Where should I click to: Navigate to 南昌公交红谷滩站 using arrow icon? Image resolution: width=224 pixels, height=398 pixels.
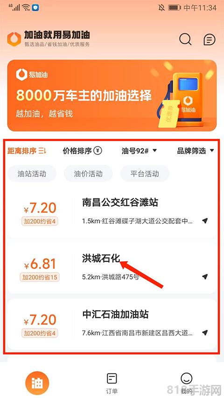coord(205,221)
